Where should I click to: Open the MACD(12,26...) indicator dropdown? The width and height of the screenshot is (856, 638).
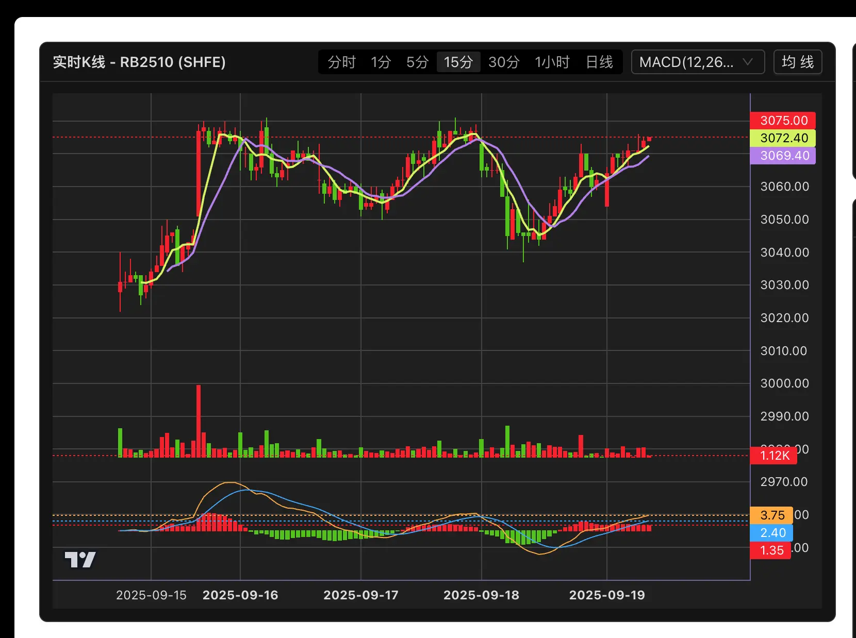[x=697, y=62]
